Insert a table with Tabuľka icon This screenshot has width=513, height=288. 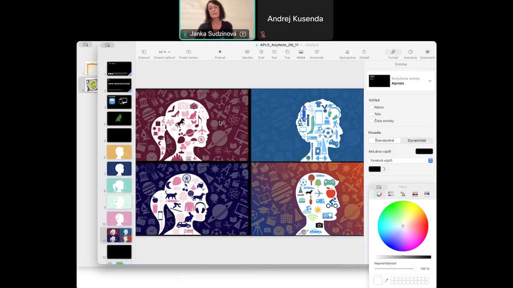(247, 52)
